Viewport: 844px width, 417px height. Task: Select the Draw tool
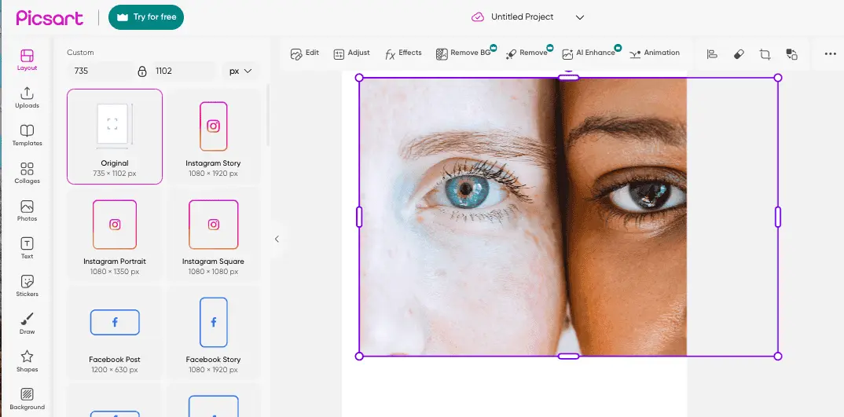27,324
